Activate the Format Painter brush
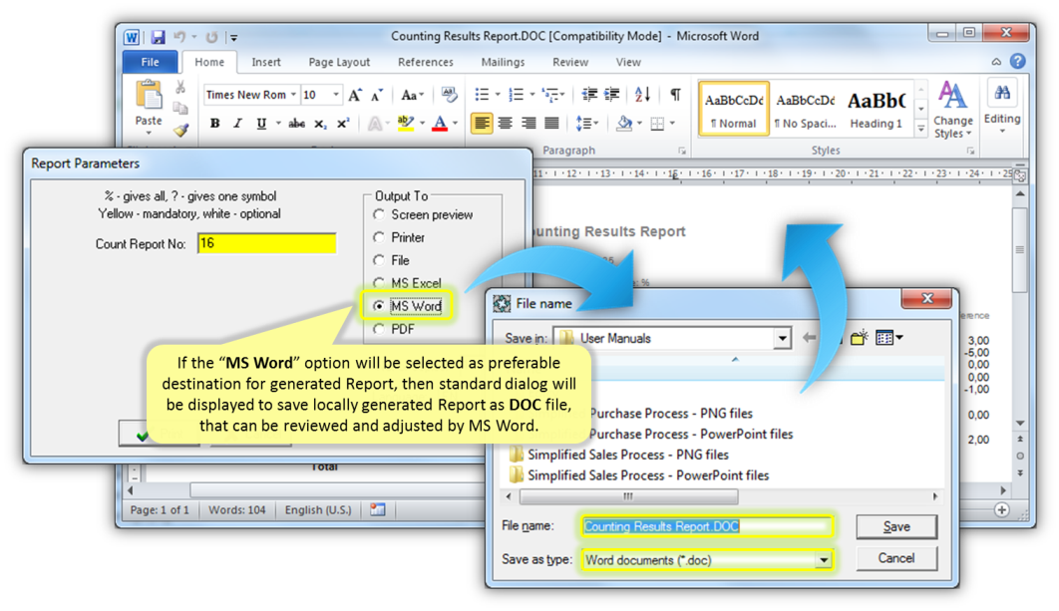The image size is (1059, 611). [180, 130]
